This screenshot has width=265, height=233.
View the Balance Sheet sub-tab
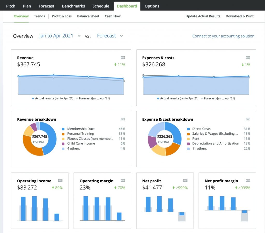(88, 16)
